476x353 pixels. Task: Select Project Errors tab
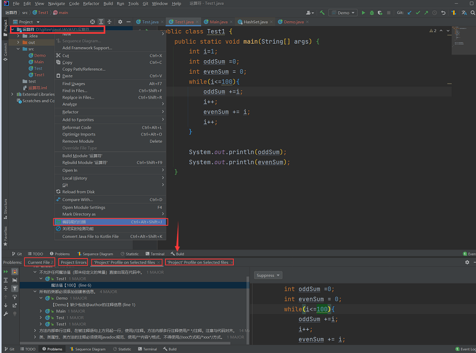[74, 262]
